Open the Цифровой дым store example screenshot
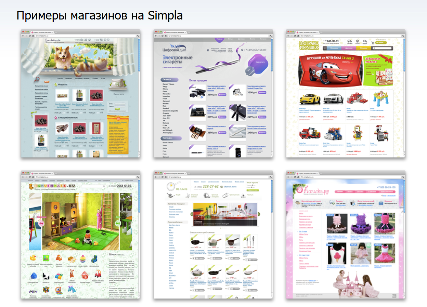 (213, 93)
